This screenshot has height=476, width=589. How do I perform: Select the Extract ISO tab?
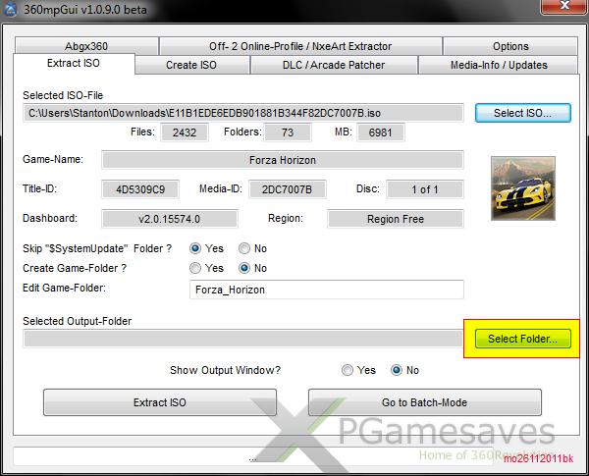point(74,64)
